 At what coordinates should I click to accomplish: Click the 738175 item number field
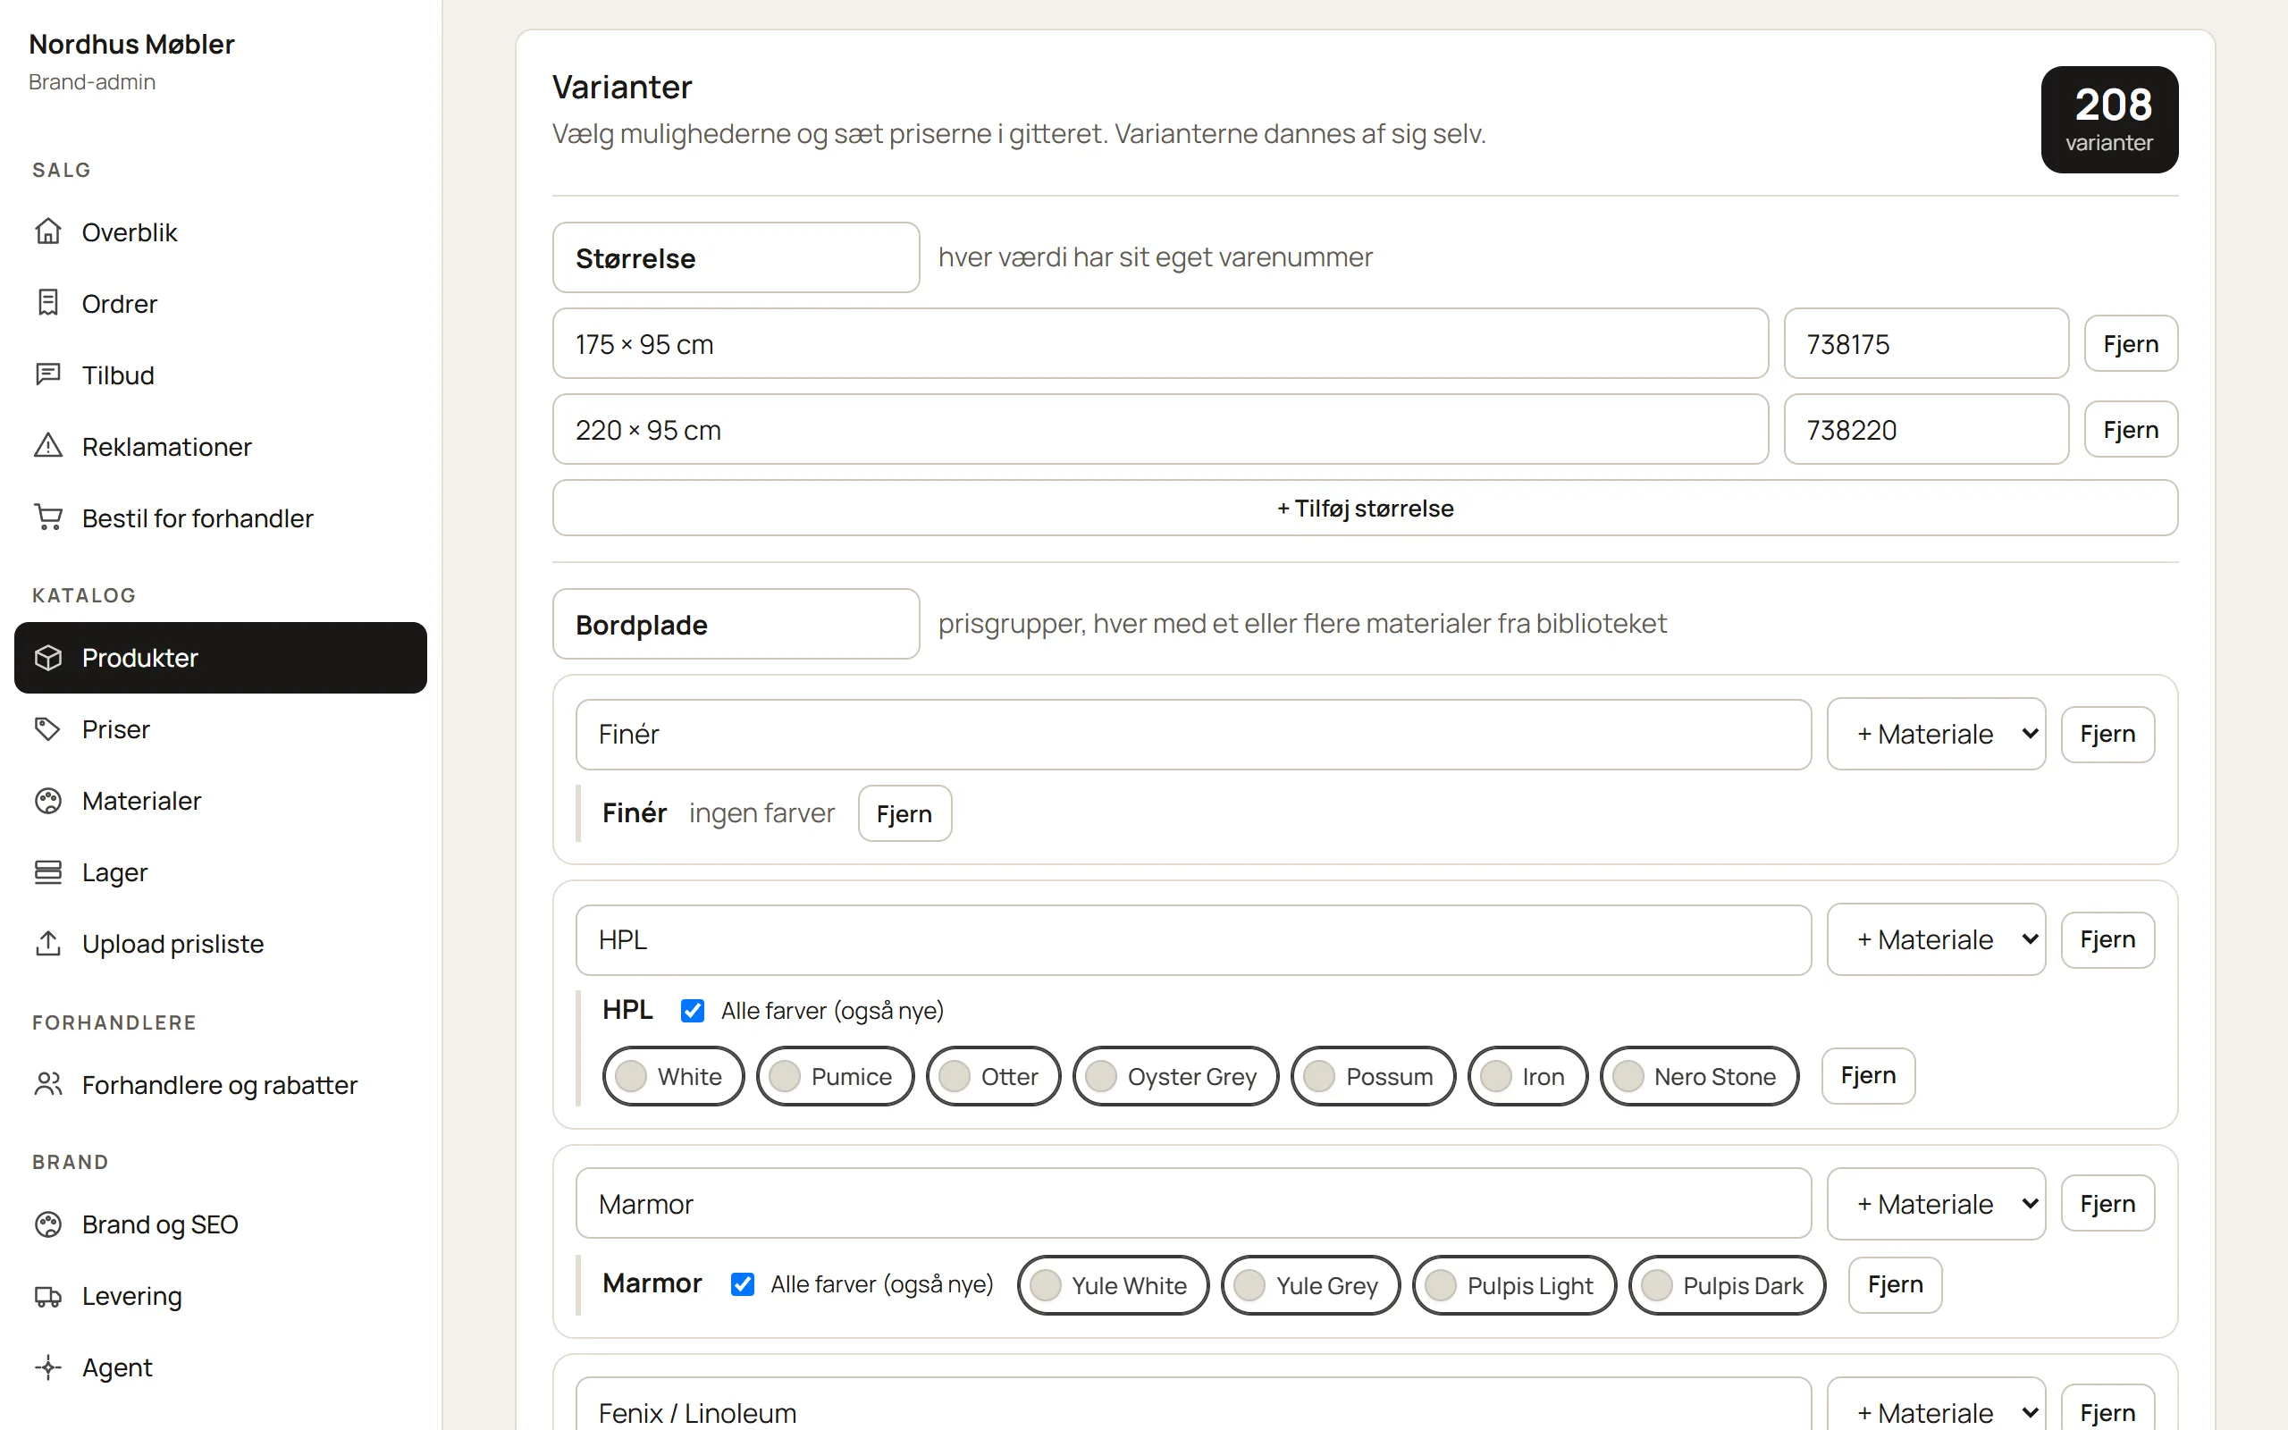click(x=1925, y=343)
